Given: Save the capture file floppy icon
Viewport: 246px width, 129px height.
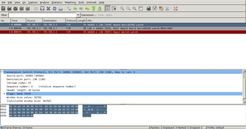Looking at the screenshot, I should pyautogui.click(x=42, y=9).
